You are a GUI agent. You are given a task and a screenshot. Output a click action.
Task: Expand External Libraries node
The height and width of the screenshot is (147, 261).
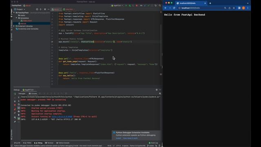coord(14,26)
